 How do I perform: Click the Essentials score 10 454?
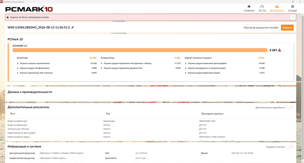(93, 58)
